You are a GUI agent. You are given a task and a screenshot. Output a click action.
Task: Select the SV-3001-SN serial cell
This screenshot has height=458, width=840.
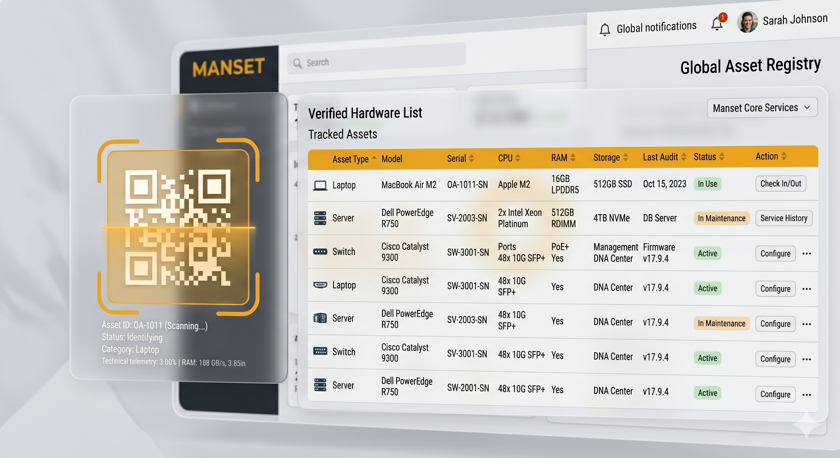[x=467, y=354]
